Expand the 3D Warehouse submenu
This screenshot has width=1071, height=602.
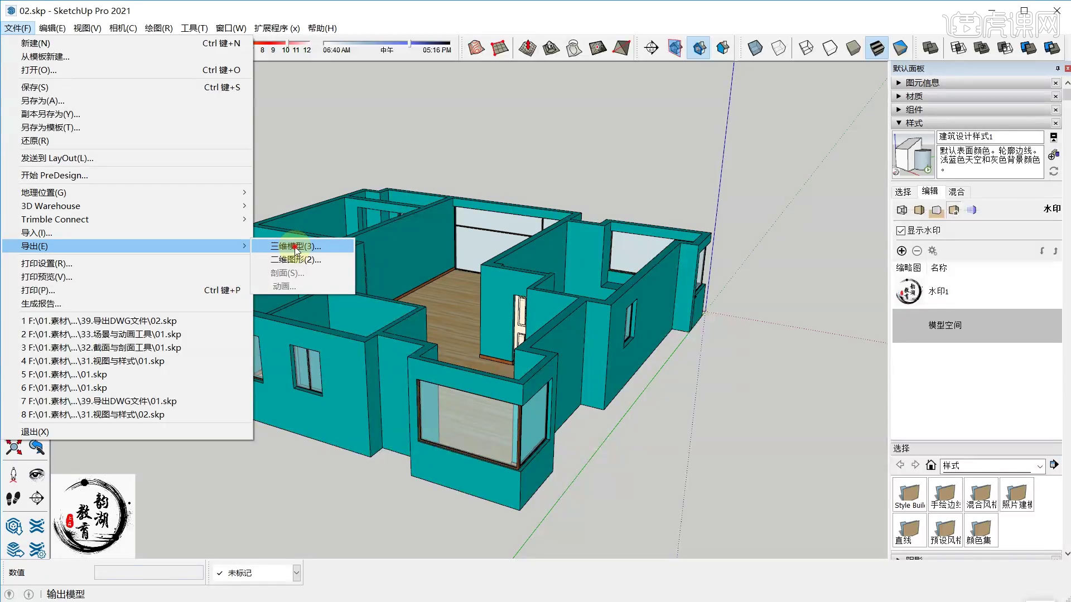[x=127, y=206]
